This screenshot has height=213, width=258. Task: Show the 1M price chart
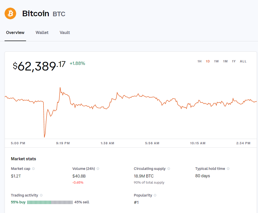pos(225,61)
